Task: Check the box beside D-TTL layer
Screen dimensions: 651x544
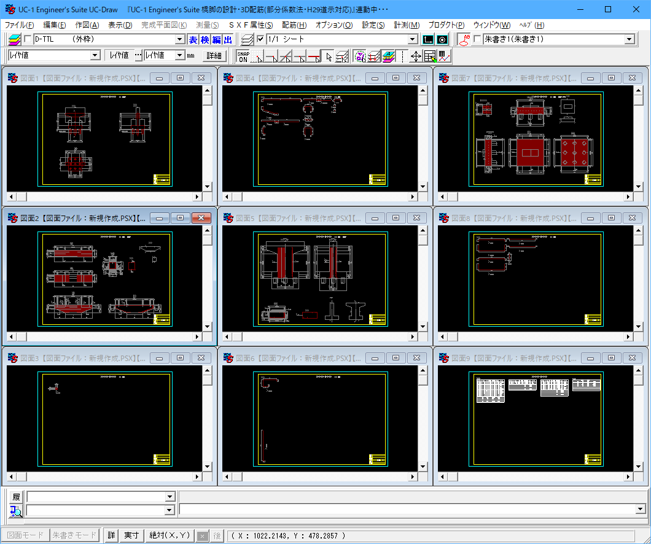Action: (28, 39)
